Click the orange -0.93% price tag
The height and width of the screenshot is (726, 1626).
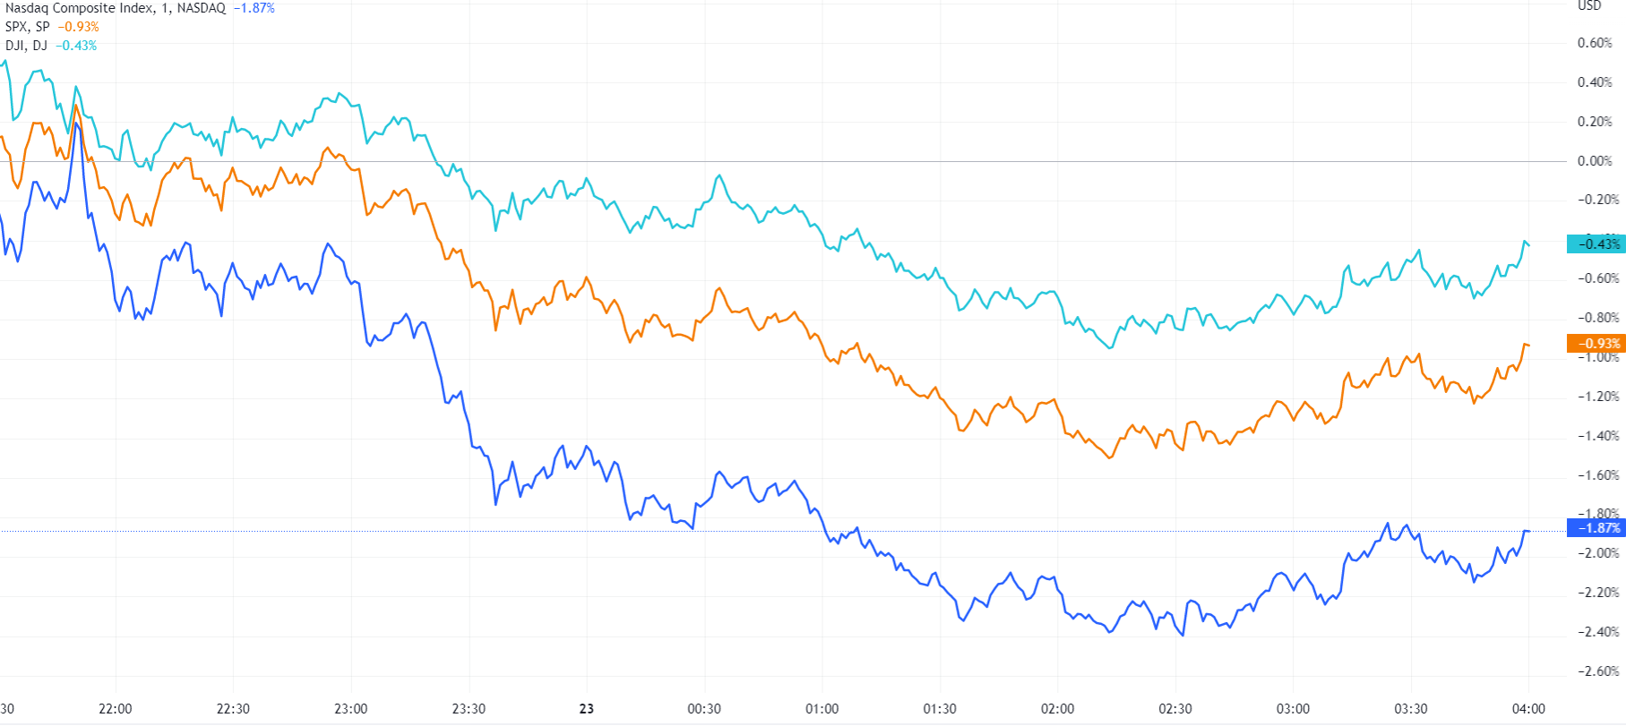1596,344
